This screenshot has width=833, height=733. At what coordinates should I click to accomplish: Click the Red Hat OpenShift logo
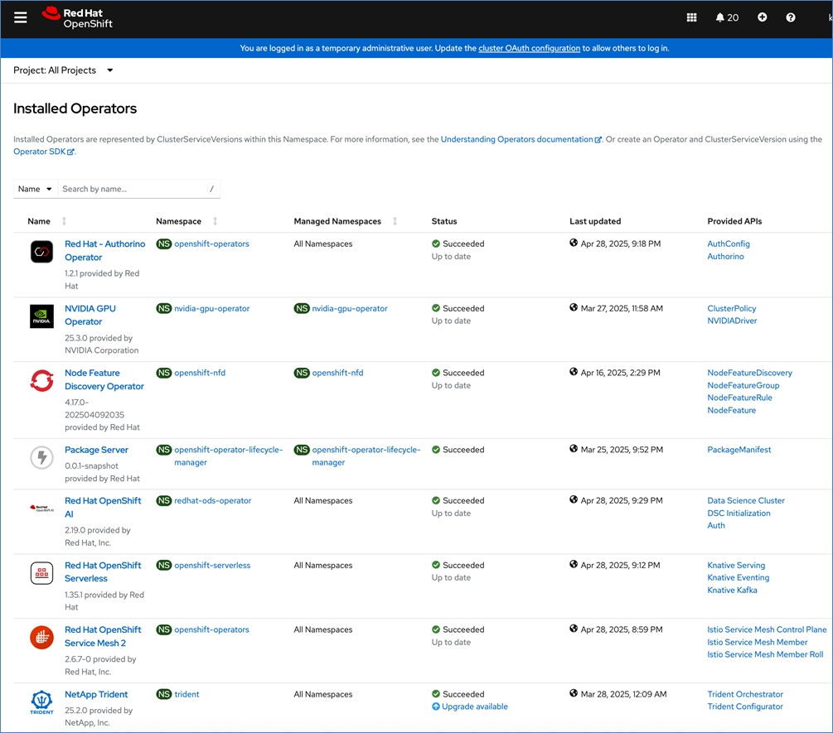[78, 17]
